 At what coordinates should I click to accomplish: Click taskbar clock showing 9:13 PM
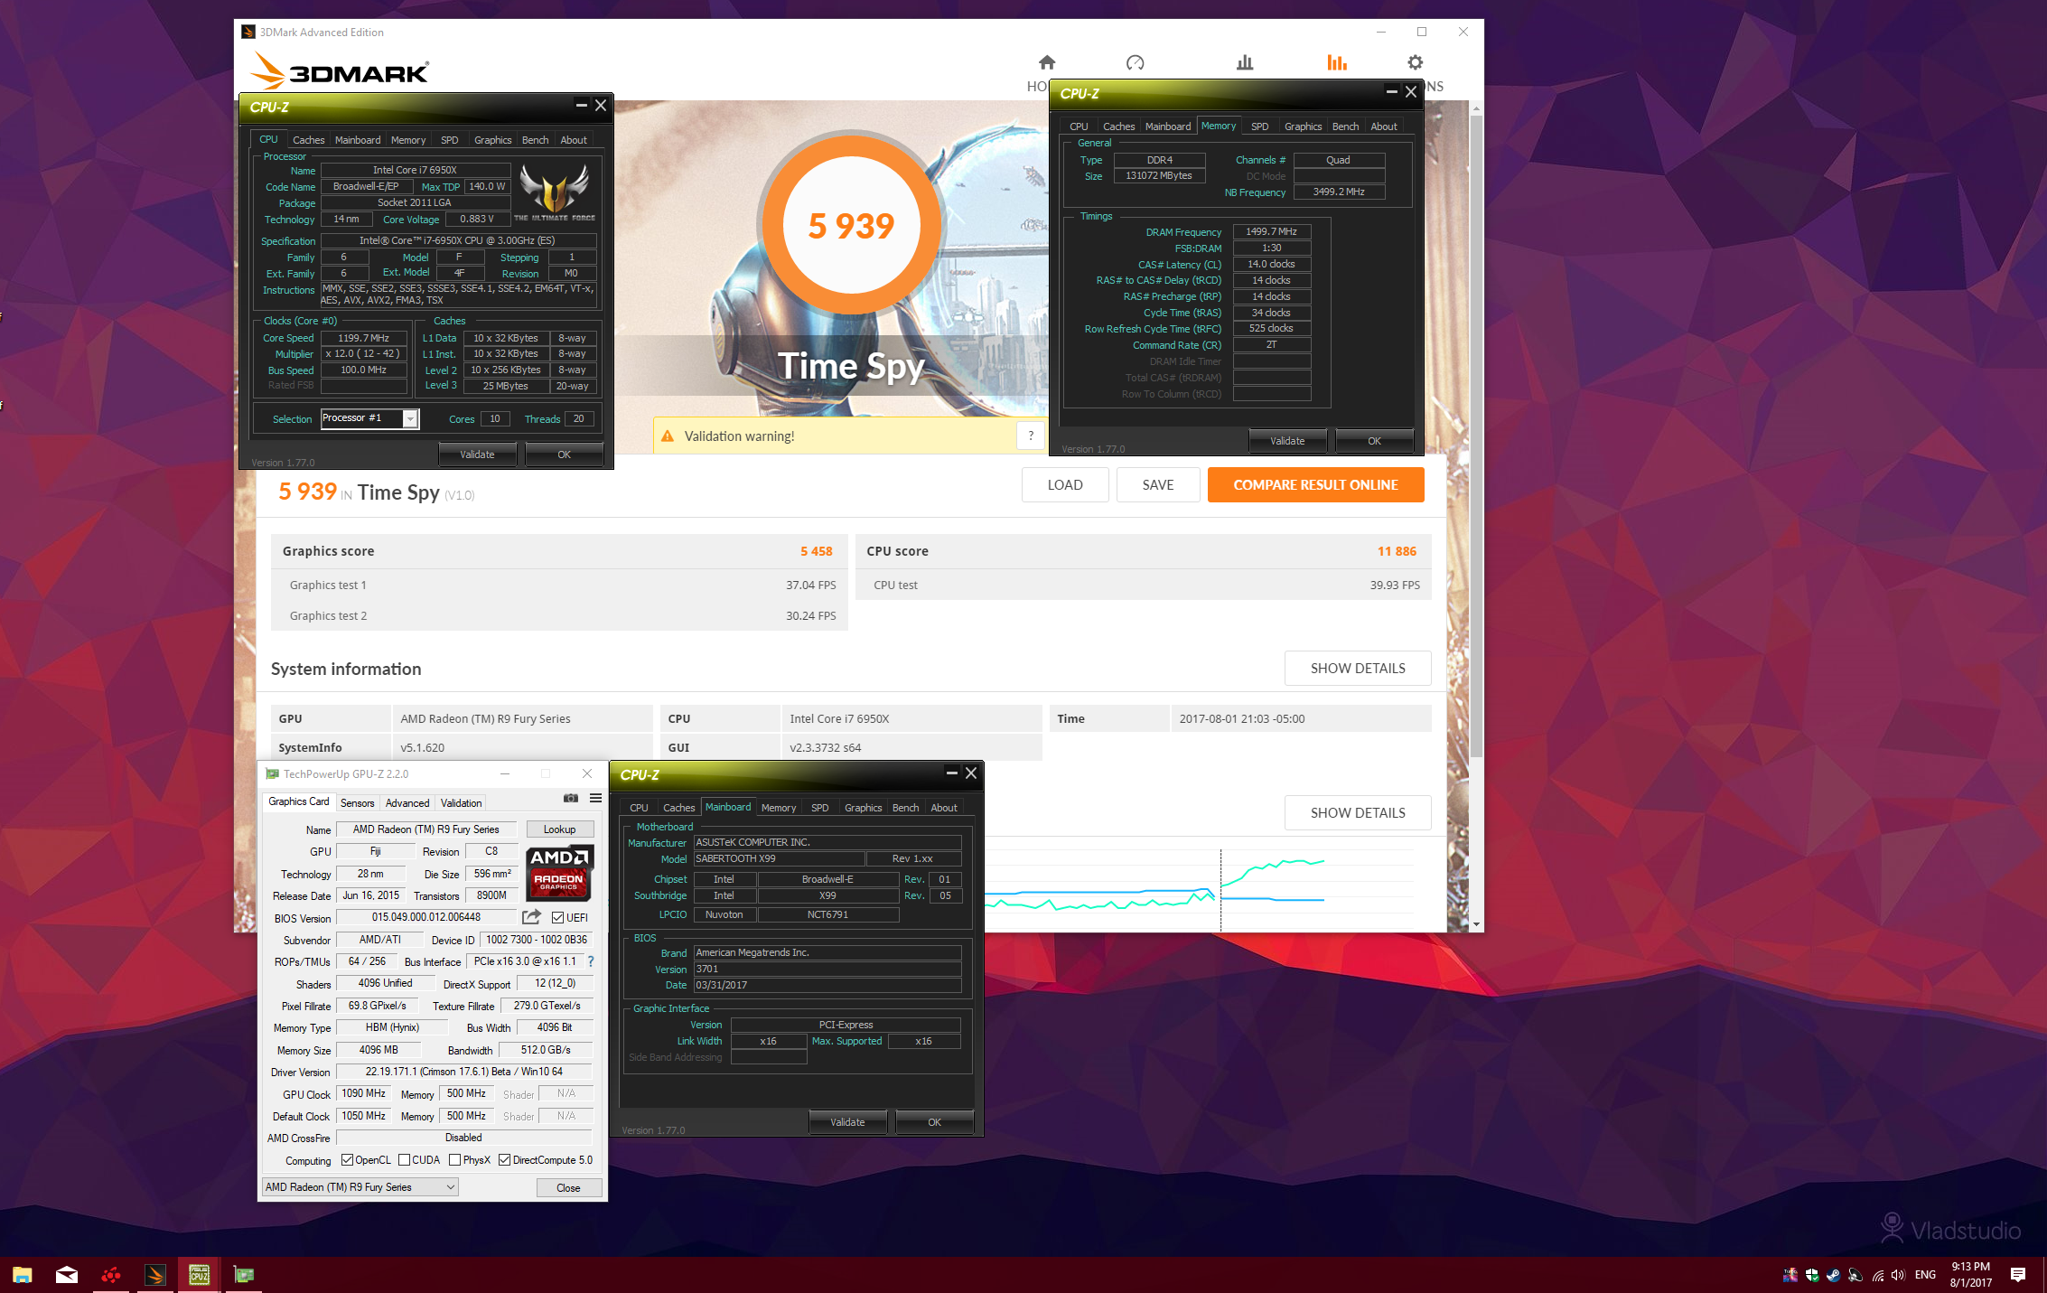click(1970, 1274)
